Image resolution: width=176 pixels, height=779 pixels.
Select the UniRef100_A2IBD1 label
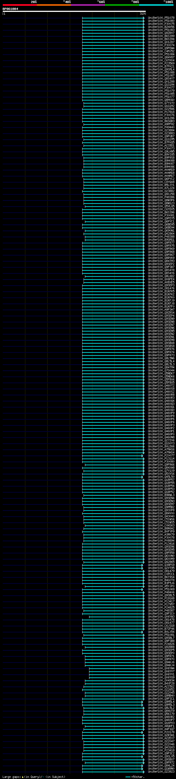click(x=161, y=145)
